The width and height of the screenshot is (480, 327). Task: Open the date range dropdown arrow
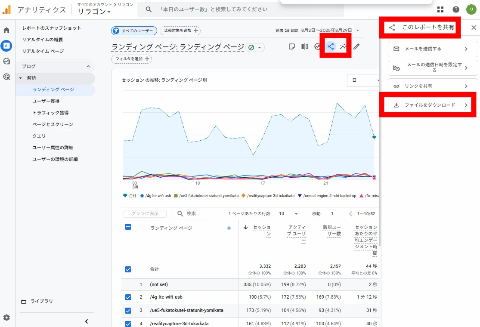click(357, 31)
